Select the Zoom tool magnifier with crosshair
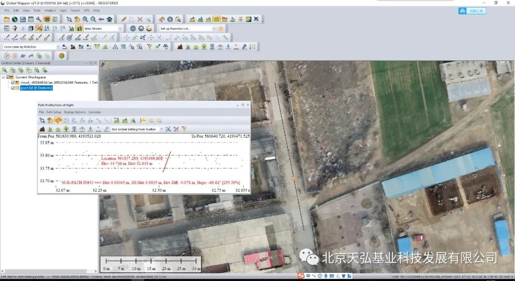 (x=69, y=20)
